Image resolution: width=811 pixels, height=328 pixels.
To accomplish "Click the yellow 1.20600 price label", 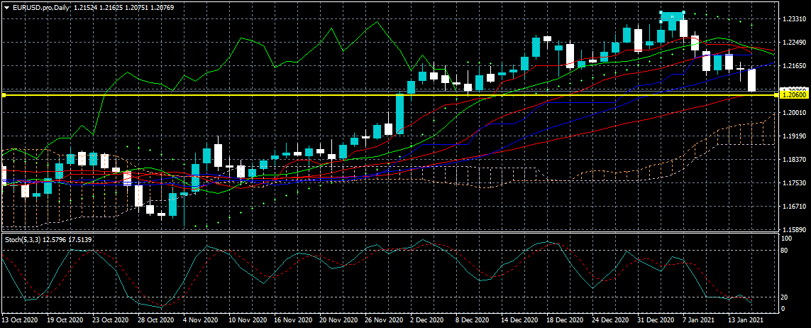I will pyautogui.click(x=793, y=94).
